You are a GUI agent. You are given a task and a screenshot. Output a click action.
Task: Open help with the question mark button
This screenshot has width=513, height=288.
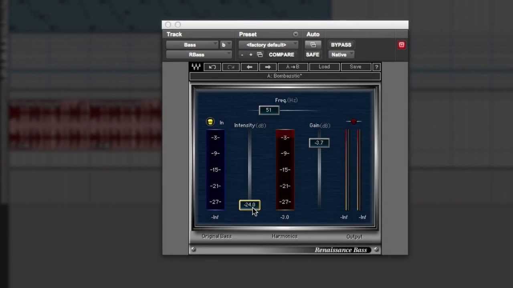(x=376, y=67)
